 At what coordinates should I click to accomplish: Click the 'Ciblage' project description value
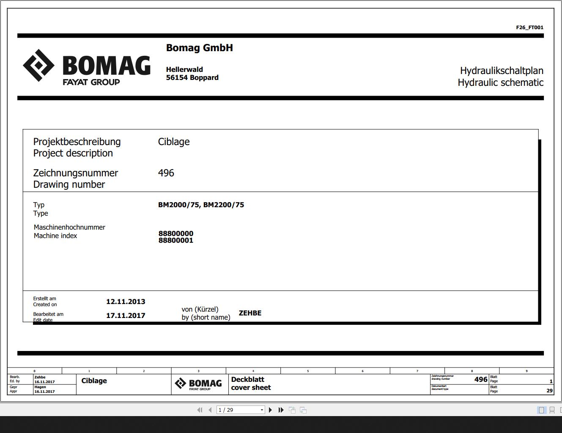click(x=174, y=142)
